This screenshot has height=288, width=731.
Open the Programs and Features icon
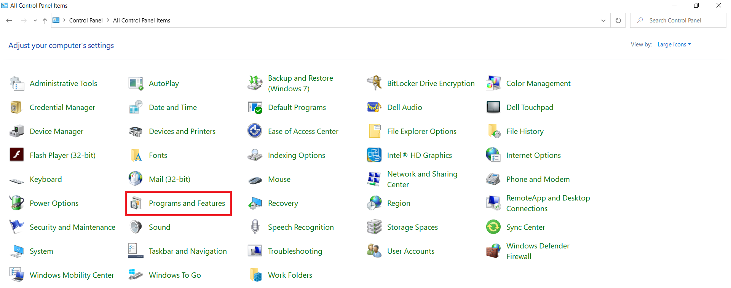pos(136,203)
